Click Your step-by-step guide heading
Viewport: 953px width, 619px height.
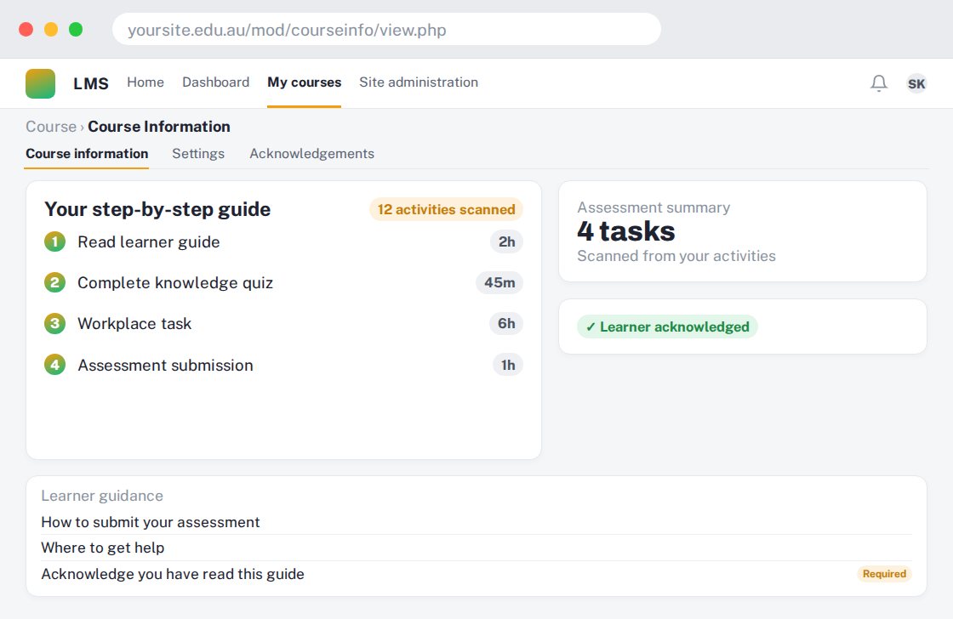click(x=157, y=209)
